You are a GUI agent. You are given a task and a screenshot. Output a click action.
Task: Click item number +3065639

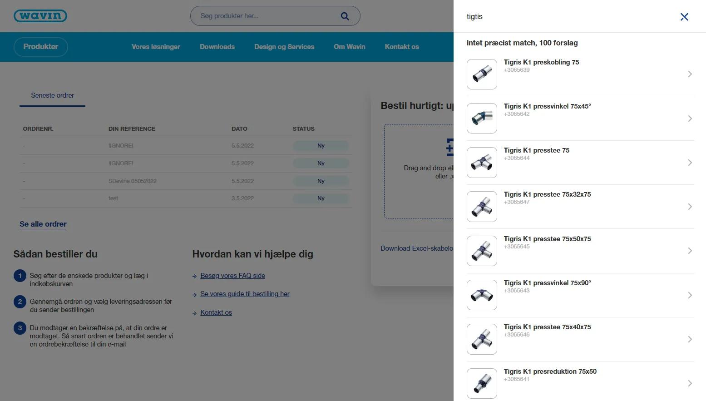pos(517,70)
